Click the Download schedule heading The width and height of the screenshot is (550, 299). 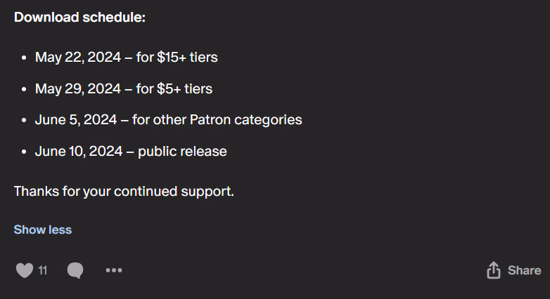point(79,17)
